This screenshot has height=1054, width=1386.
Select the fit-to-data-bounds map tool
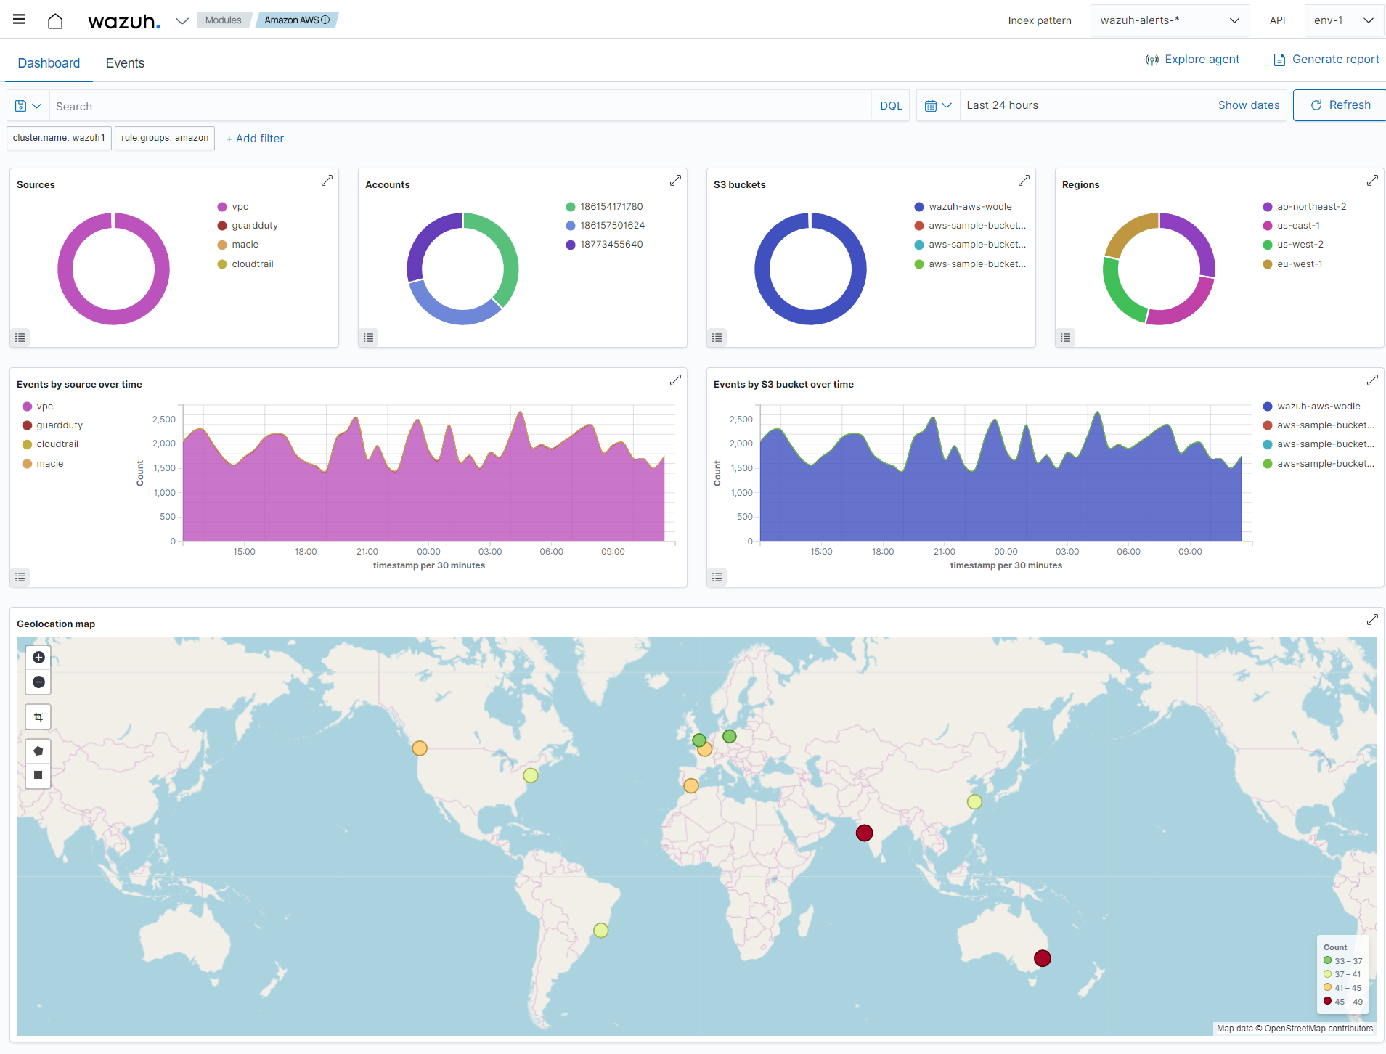(x=38, y=717)
